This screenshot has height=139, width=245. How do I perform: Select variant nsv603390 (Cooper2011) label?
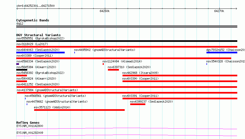point(140,79)
